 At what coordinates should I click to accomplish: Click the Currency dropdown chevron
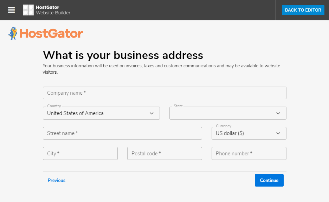(x=278, y=133)
